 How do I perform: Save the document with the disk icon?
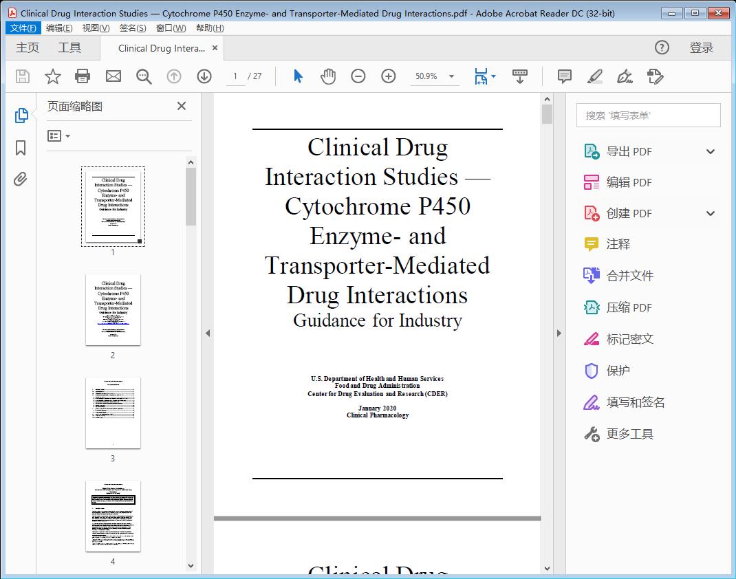click(21, 76)
